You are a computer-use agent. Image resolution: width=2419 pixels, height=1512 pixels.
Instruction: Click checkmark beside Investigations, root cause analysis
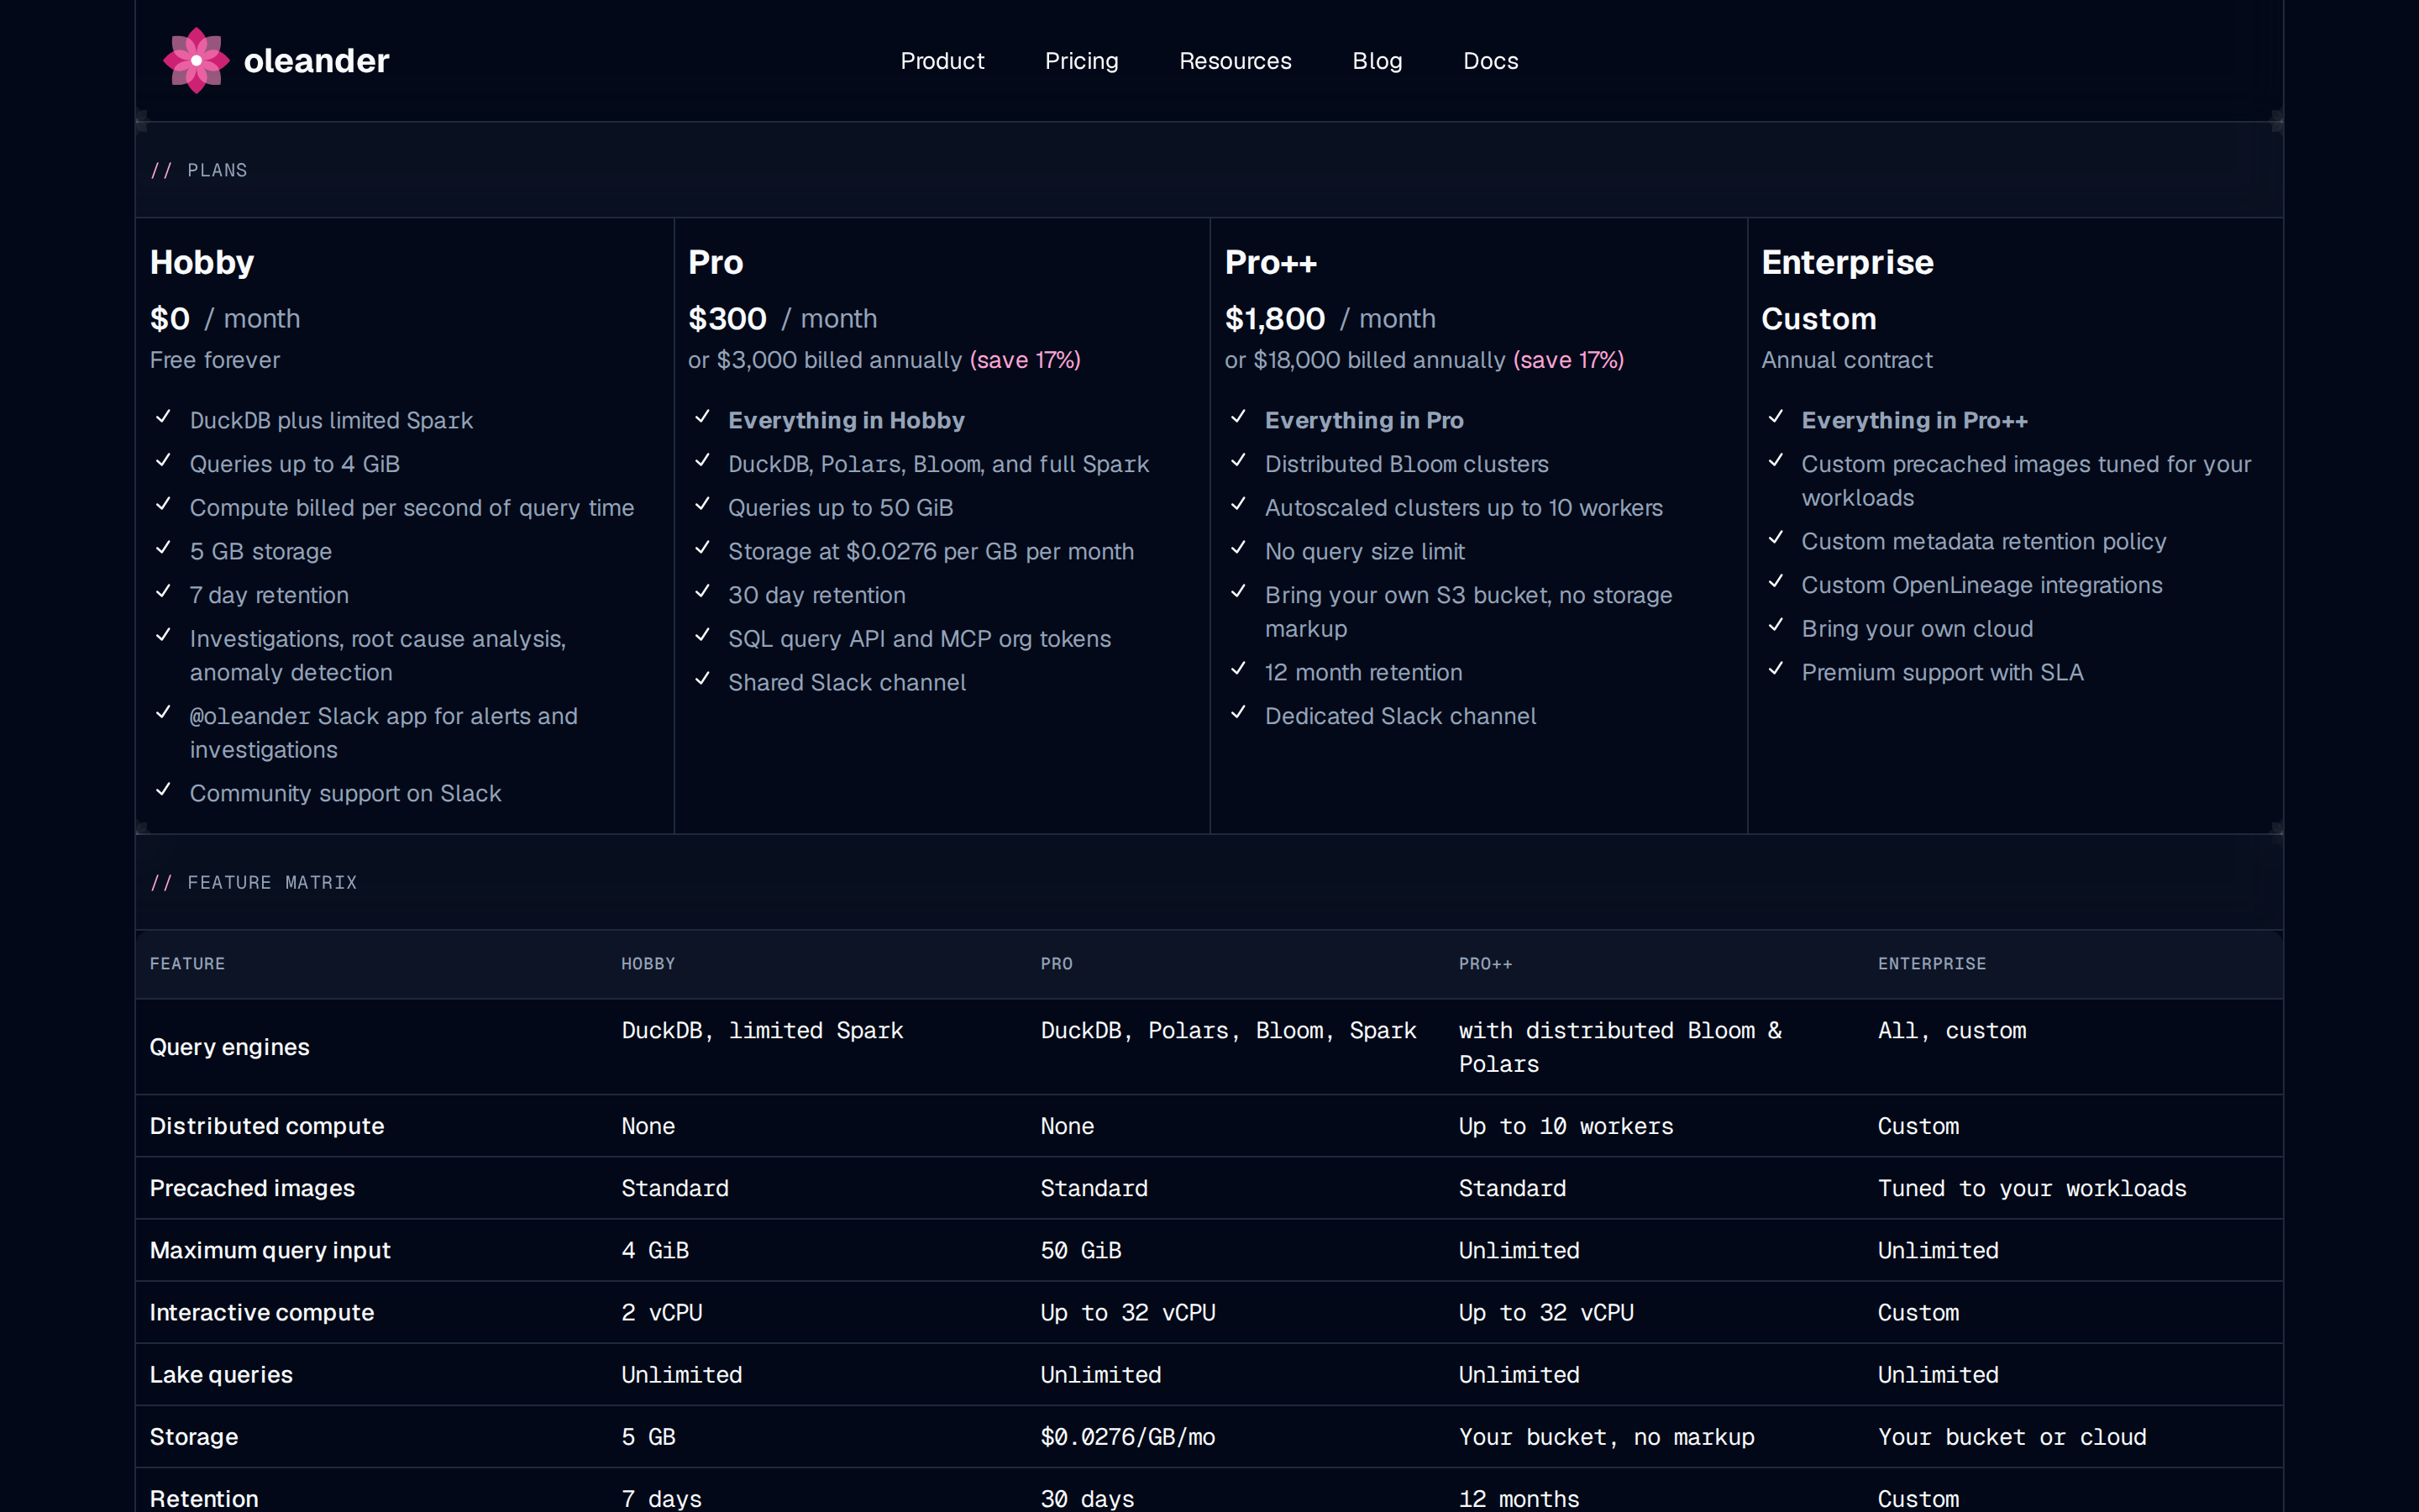pos(164,635)
